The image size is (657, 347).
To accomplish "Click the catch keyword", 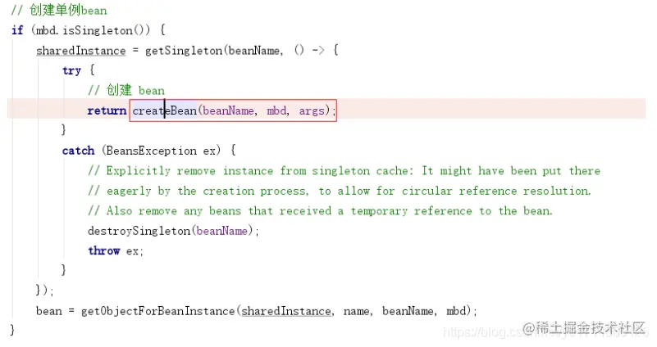I will point(79,151).
